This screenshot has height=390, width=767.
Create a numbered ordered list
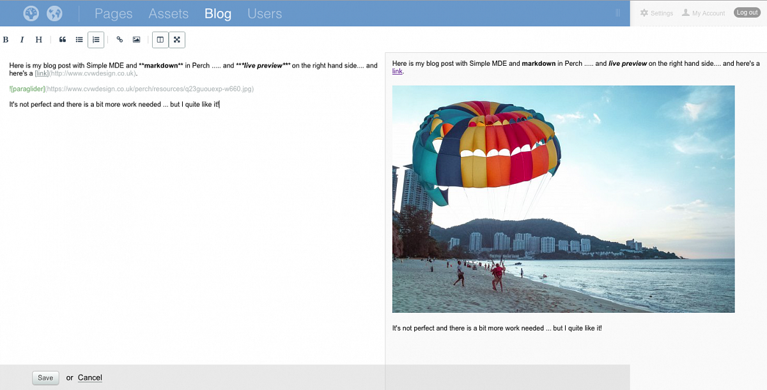tap(96, 40)
